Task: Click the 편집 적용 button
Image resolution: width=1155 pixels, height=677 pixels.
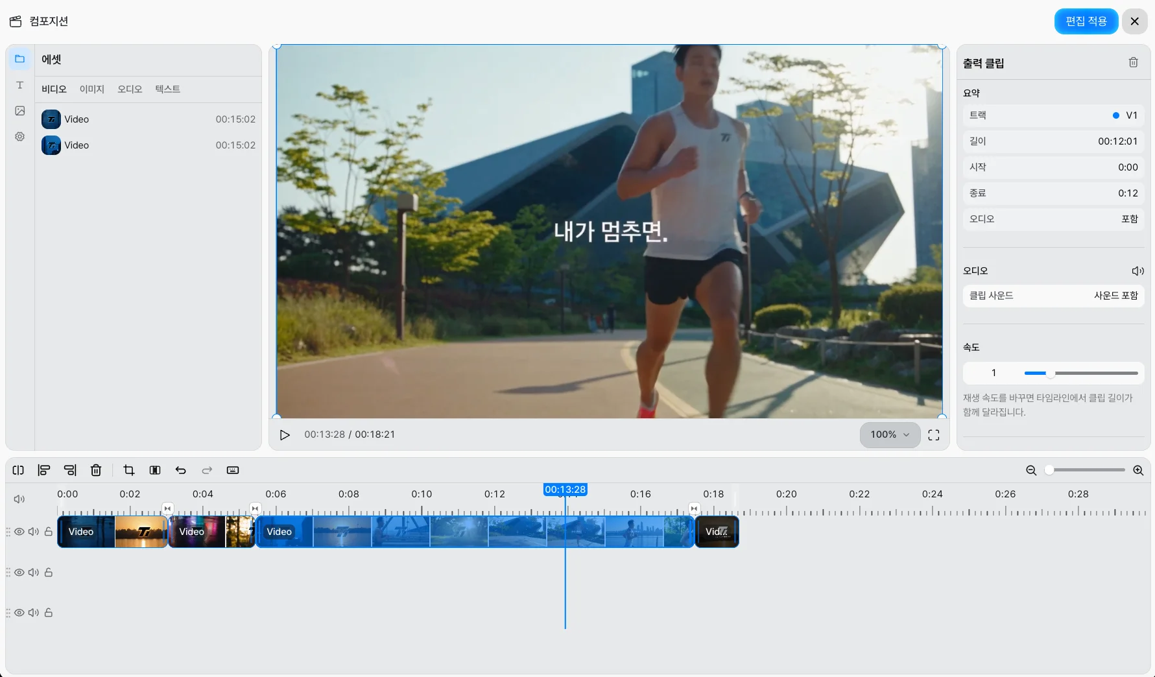Action: pyautogui.click(x=1086, y=21)
